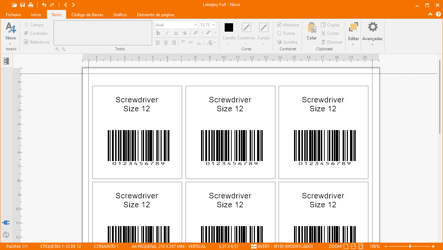Go to previous page with left chevron

click(x=65, y=5)
